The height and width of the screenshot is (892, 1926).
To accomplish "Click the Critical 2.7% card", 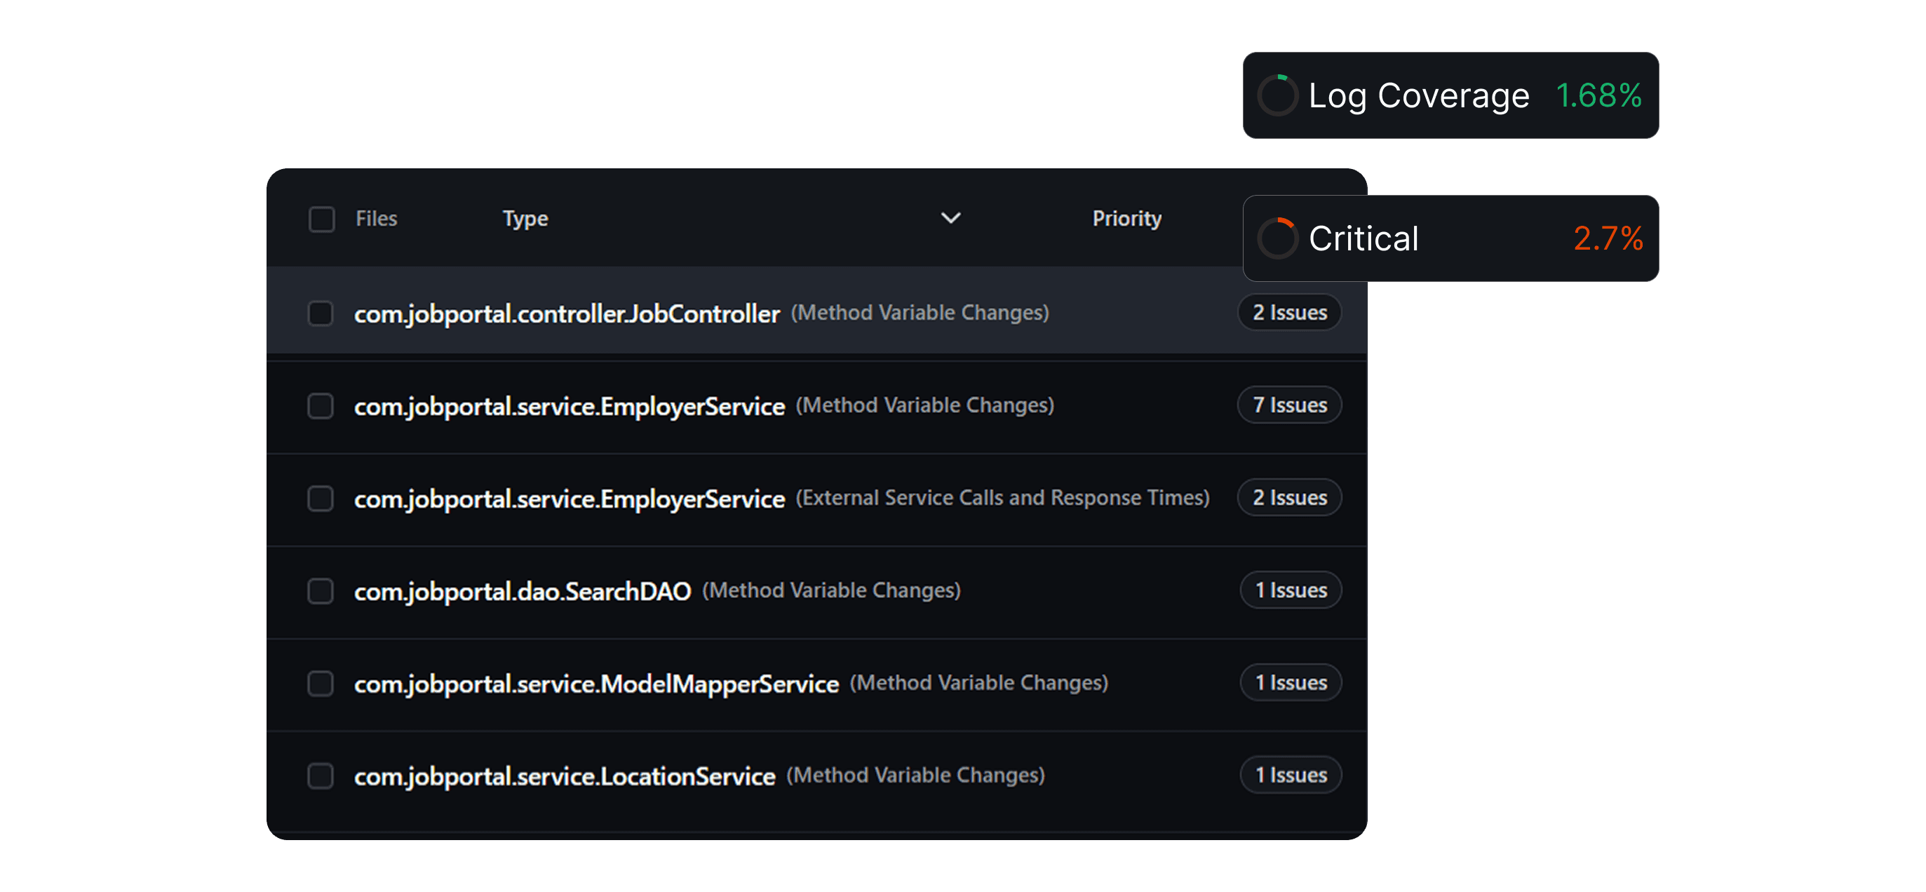I will tap(1450, 238).
